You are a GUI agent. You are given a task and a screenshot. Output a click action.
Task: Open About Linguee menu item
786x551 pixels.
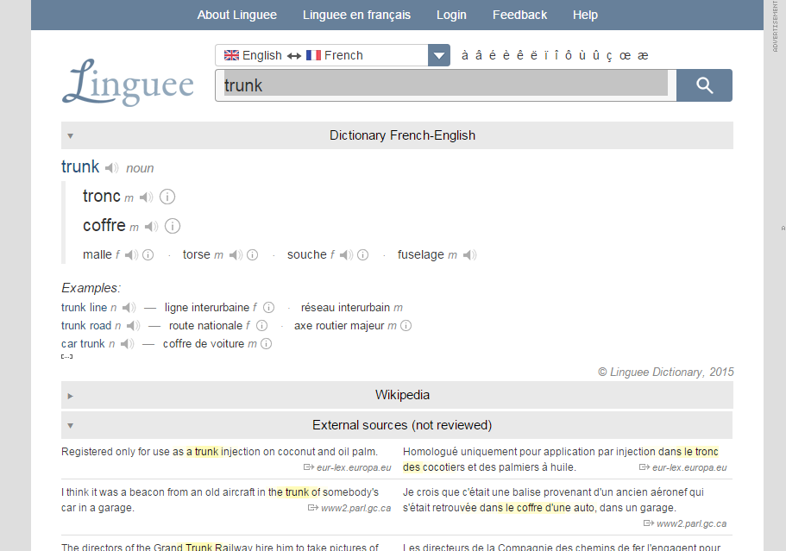tap(237, 15)
